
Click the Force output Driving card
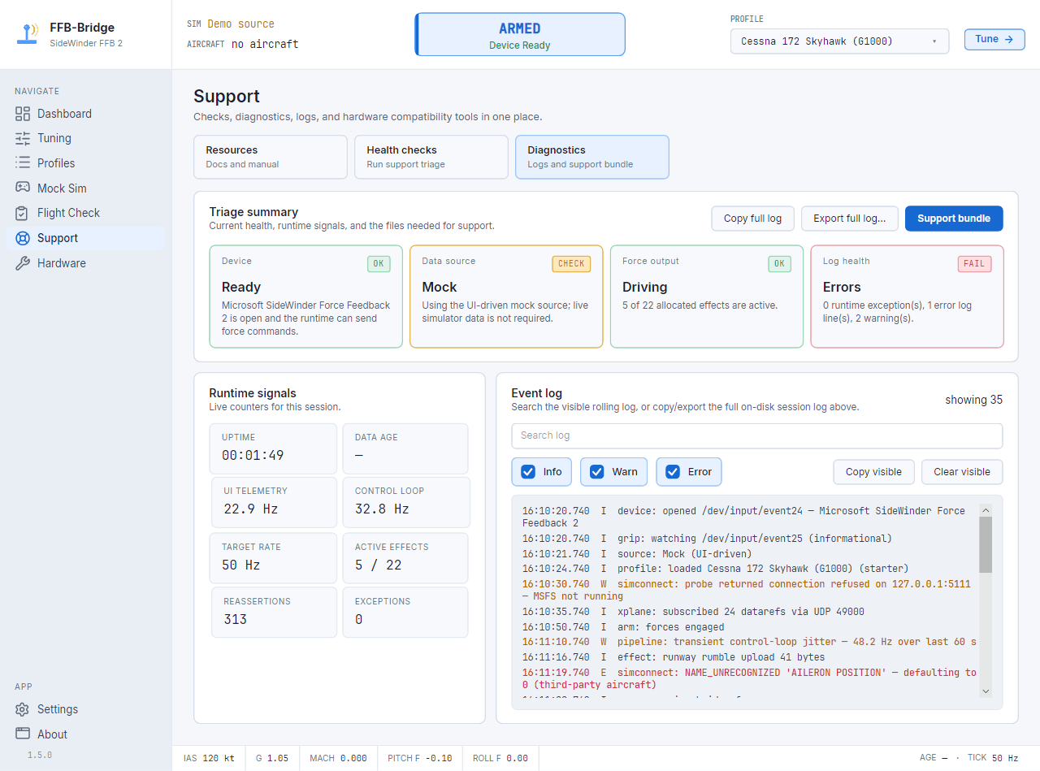click(707, 297)
